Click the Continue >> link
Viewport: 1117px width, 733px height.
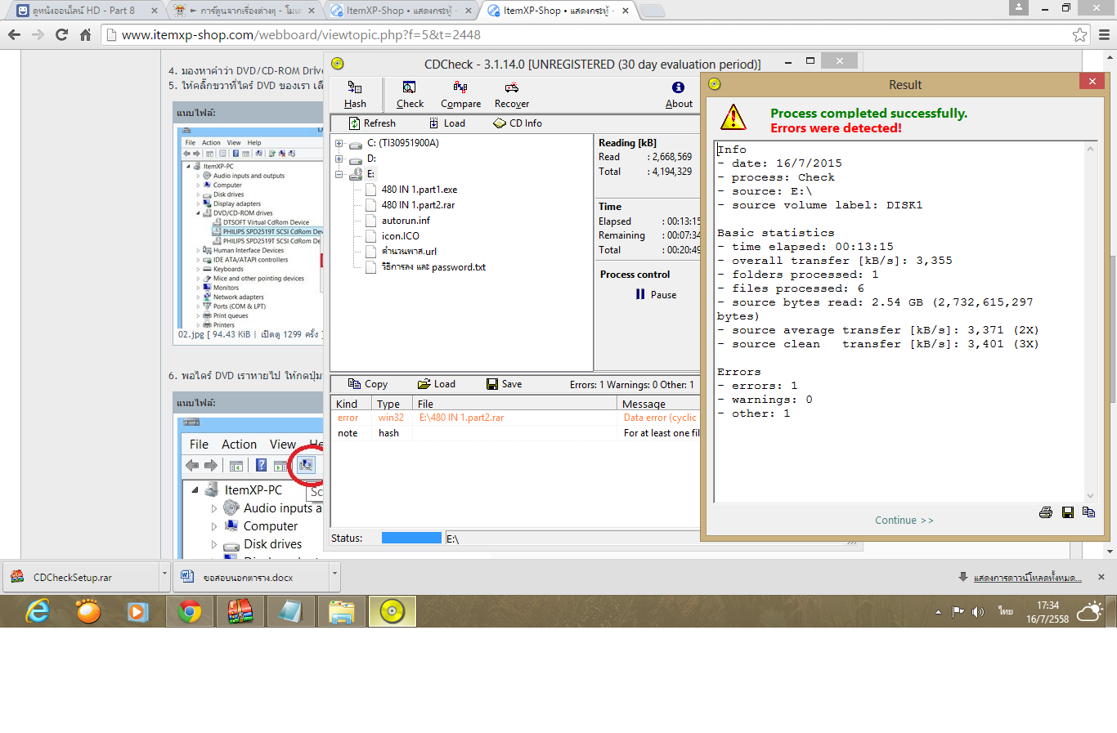[x=904, y=521]
